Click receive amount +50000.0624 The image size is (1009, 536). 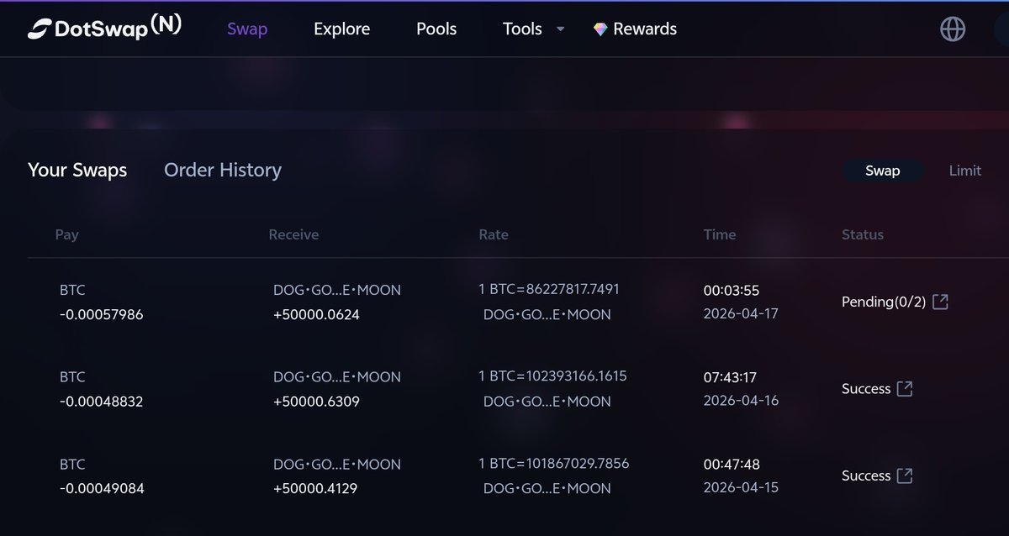coord(316,315)
